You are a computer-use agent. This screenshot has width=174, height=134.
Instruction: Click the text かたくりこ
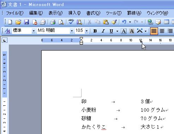point(94,127)
